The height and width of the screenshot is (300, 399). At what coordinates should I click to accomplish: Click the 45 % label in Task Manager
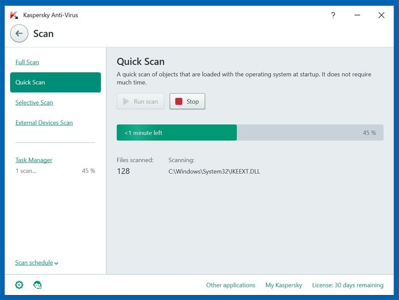pos(88,171)
